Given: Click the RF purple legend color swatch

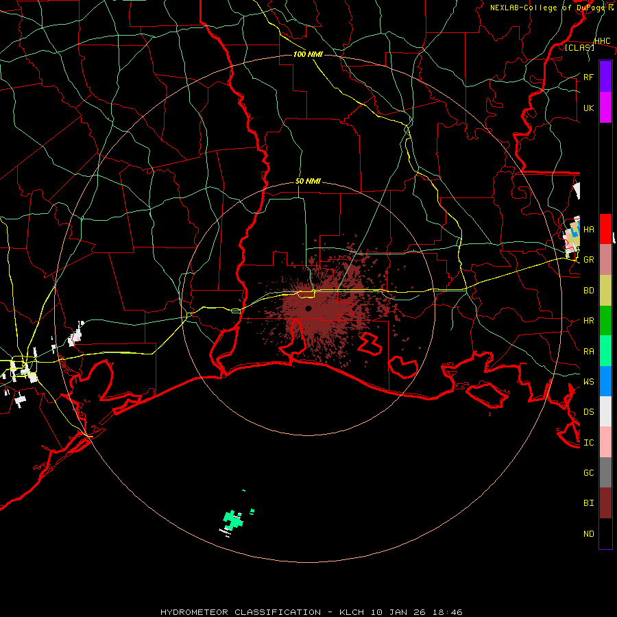Looking at the screenshot, I should (x=605, y=77).
